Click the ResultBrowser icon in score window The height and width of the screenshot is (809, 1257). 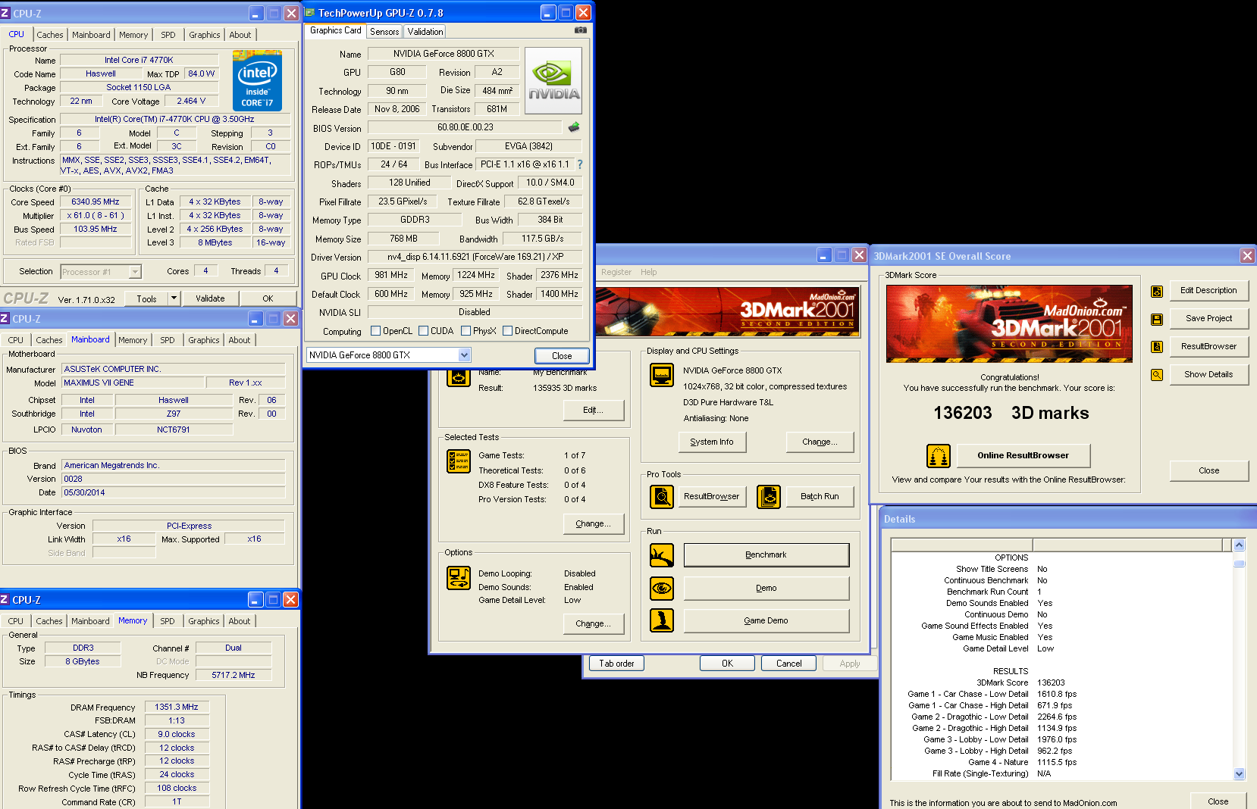point(1157,347)
